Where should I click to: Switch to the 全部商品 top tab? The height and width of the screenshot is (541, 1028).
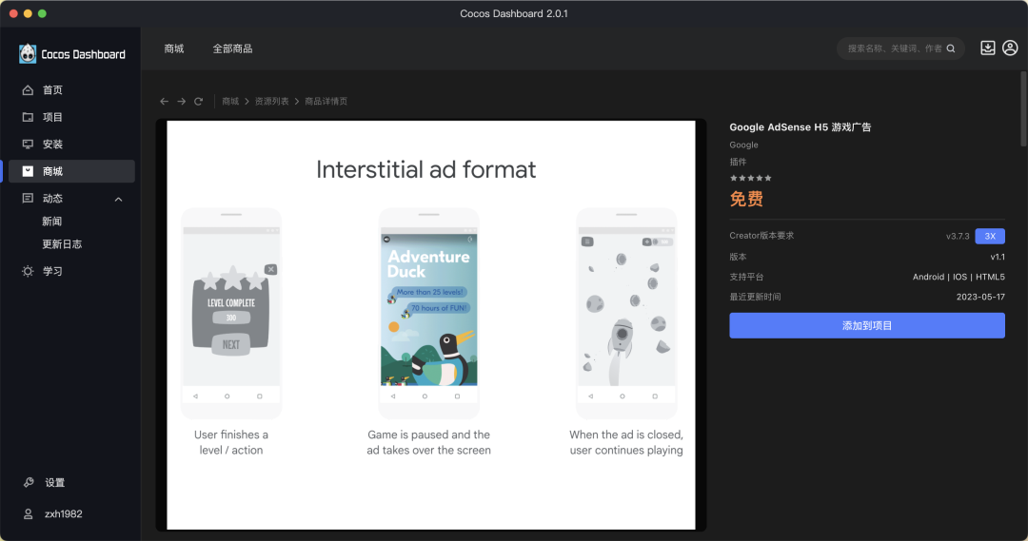click(232, 48)
